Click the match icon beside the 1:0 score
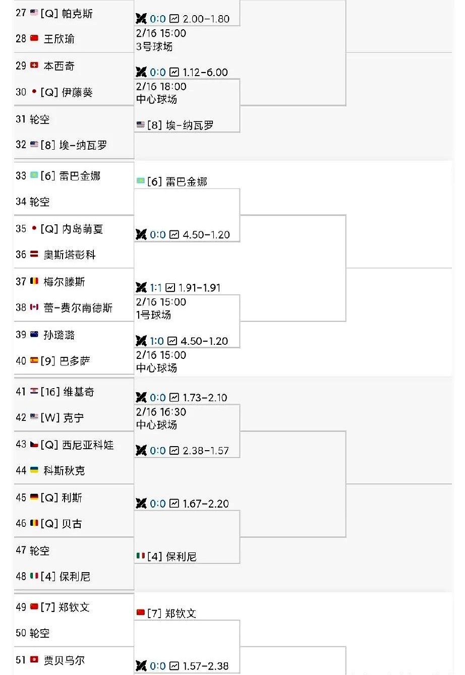The image size is (465, 675). (x=141, y=341)
